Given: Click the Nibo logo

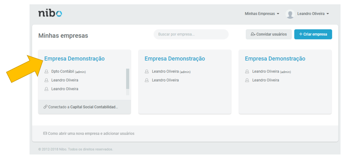Looking at the screenshot, I should 50,13.
